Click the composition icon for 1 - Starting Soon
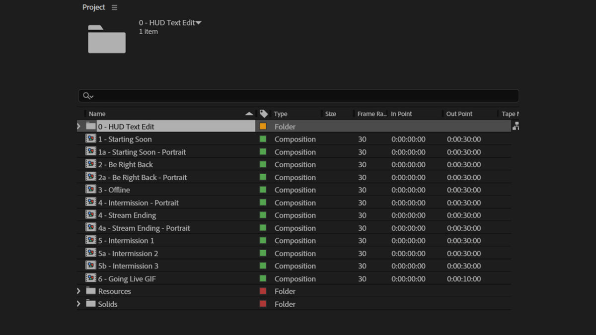This screenshot has height=335, width=596. [x=90, y=139]
